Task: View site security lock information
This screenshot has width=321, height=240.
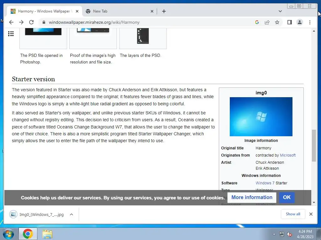Action: [44, 22]
